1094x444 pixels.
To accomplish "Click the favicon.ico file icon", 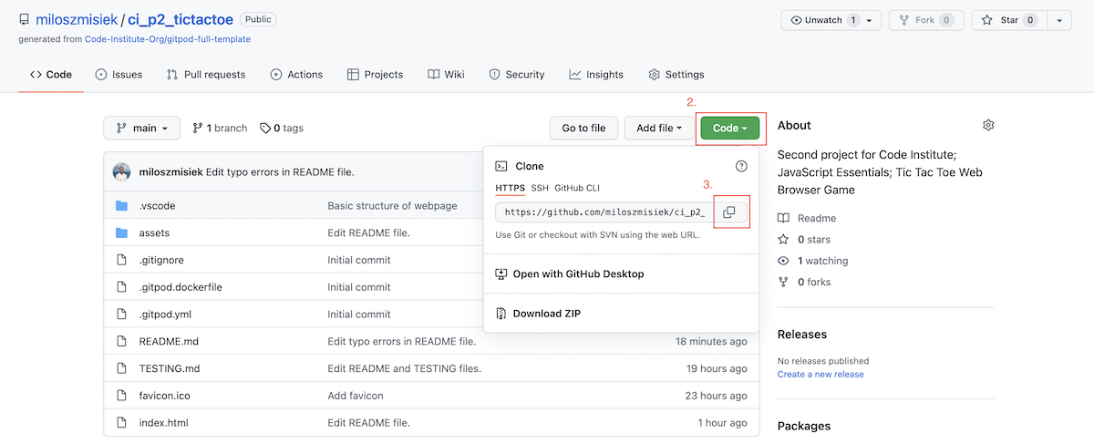I will pyautogui.click(x=121, y=396).
